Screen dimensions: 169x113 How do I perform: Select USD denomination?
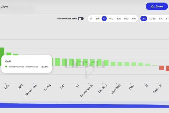[x=144, y=19]
